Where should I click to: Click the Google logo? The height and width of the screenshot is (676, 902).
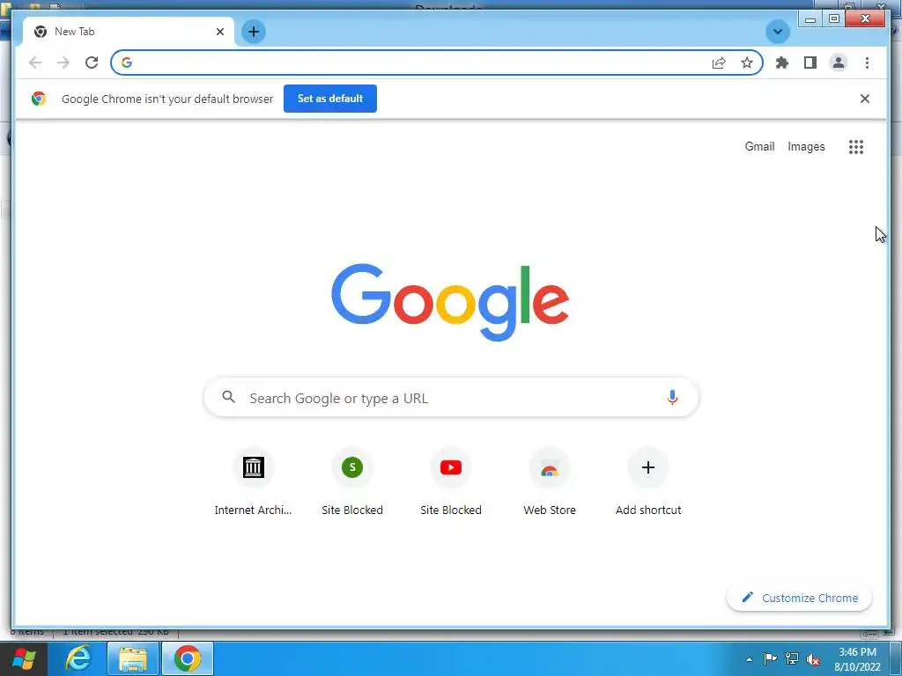(x=450, y=303)
